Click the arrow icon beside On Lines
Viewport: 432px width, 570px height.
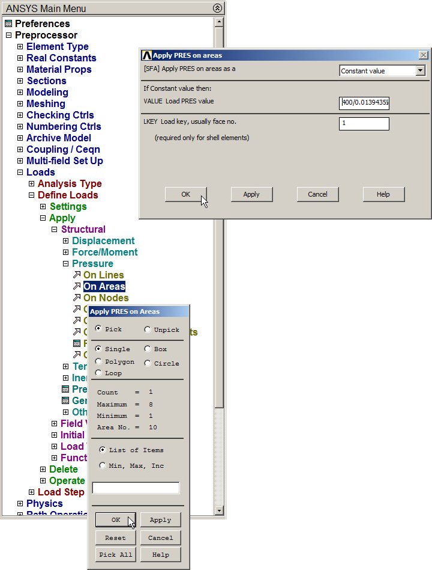coord(77,275)
